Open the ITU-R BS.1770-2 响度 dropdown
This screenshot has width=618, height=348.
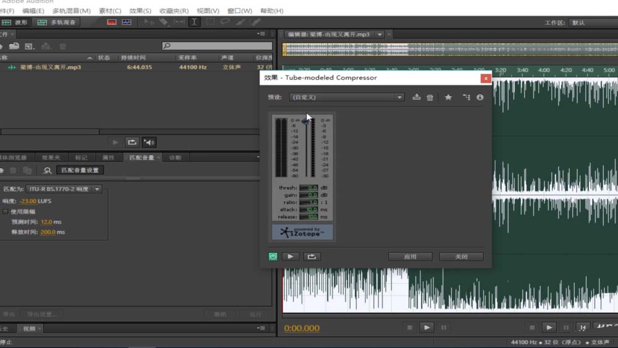coord(64,189)
